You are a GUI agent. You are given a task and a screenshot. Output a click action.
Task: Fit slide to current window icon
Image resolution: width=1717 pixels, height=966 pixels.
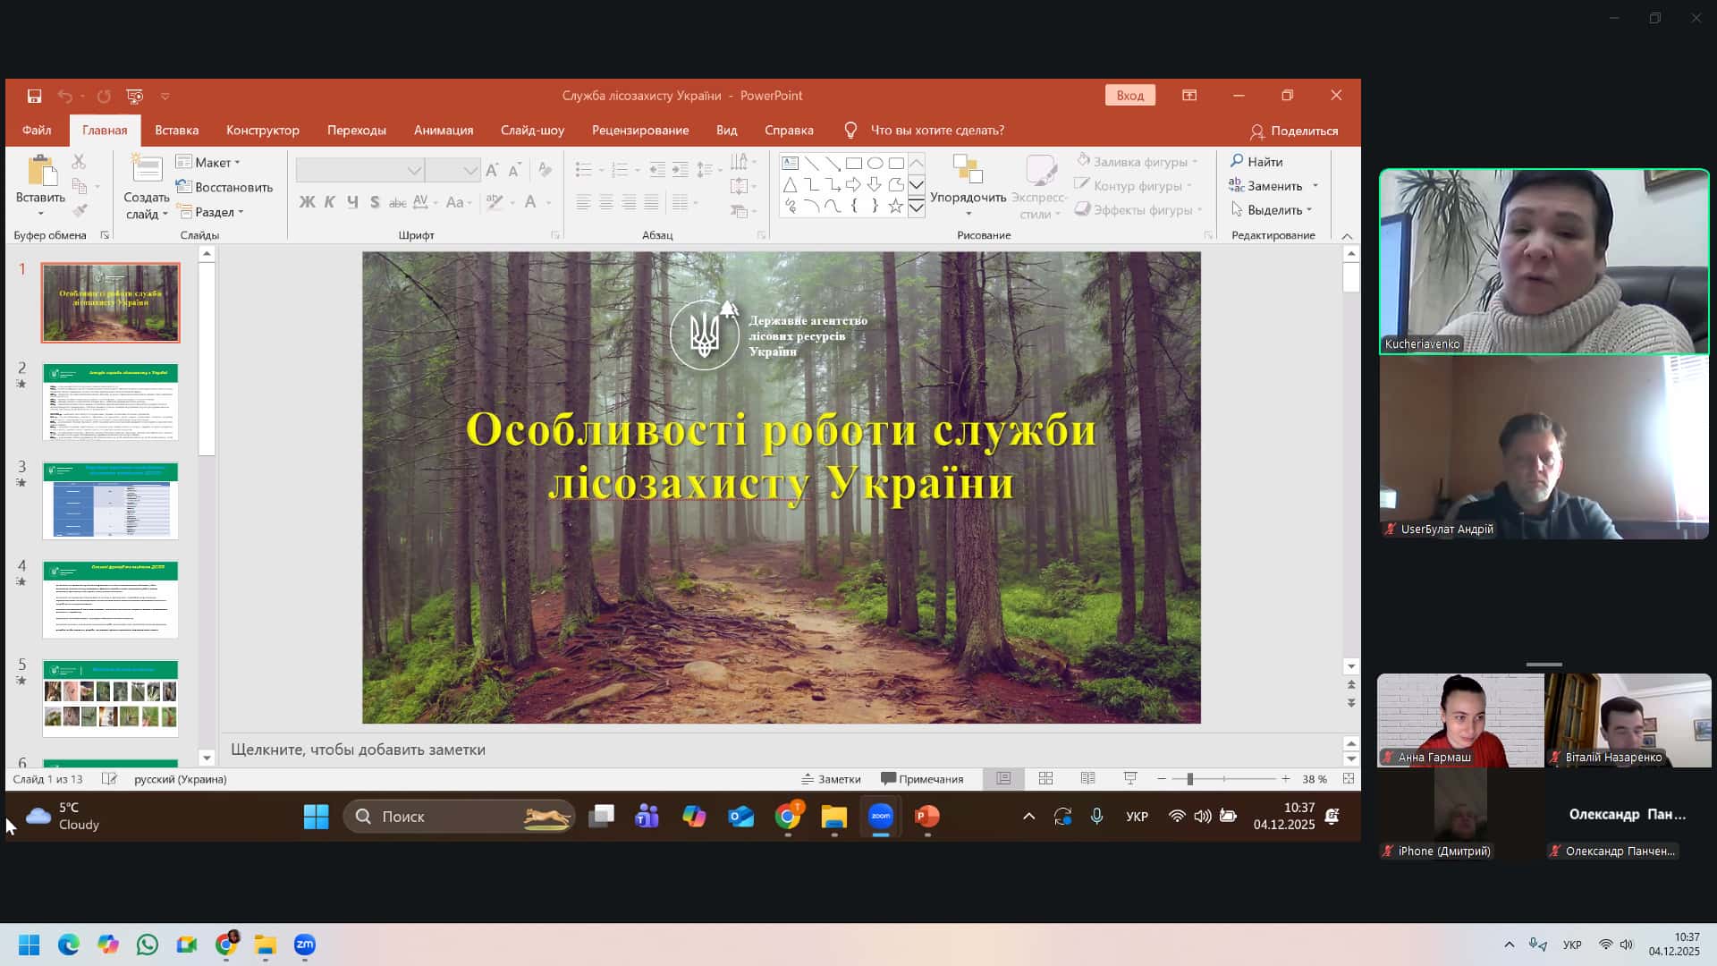click(x=1349, y=779)
